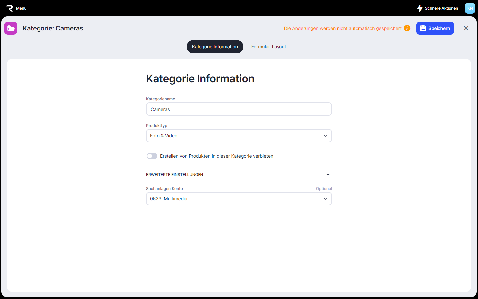Click the purple folder category icon
The height and width of the screenshot is (299, 478).
pyautogui.click(x=11, y=28)
